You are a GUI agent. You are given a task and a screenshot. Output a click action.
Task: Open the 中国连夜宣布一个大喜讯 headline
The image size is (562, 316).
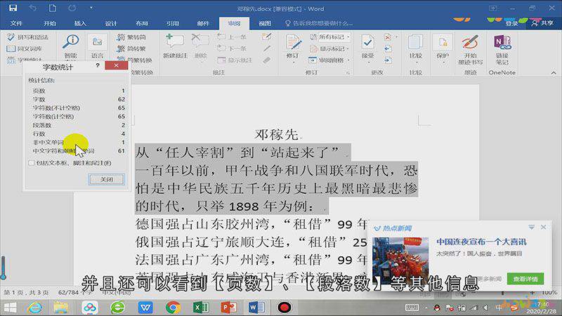(x=481, y=242)
